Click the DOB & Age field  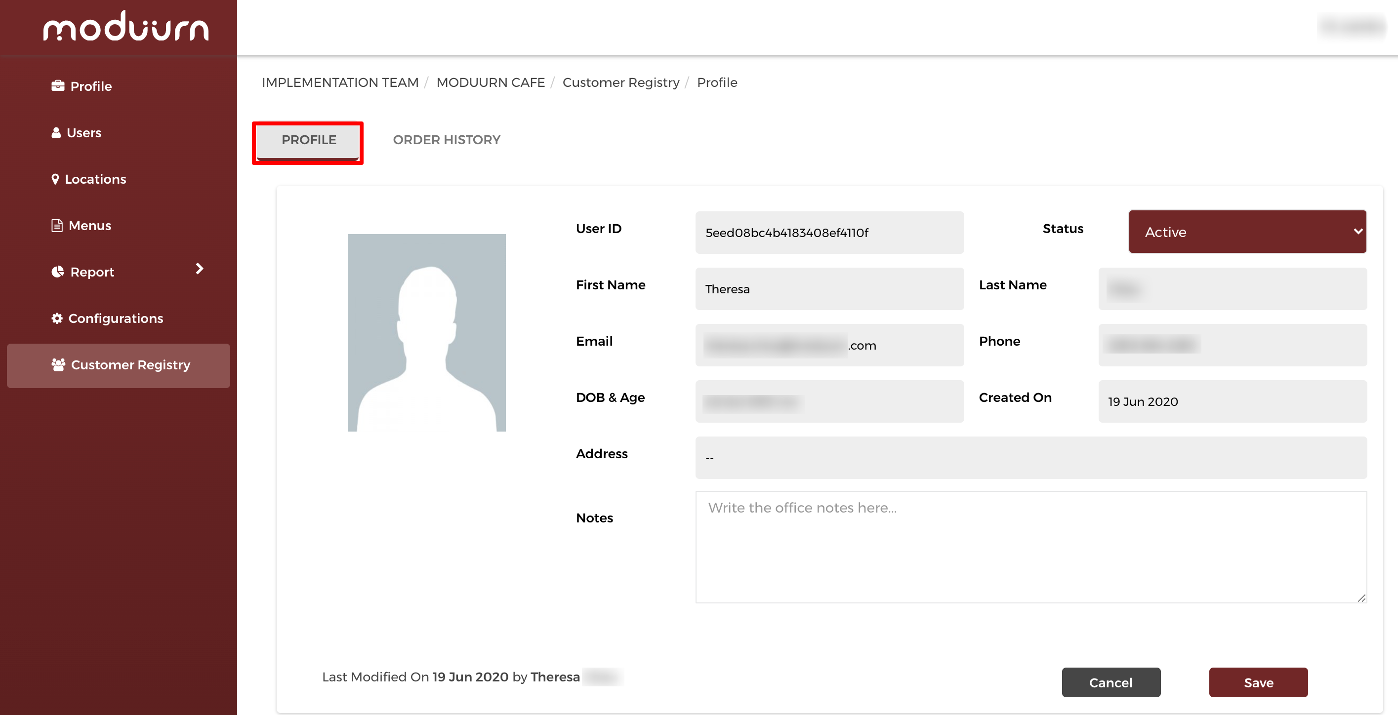(x=829, y=402)
